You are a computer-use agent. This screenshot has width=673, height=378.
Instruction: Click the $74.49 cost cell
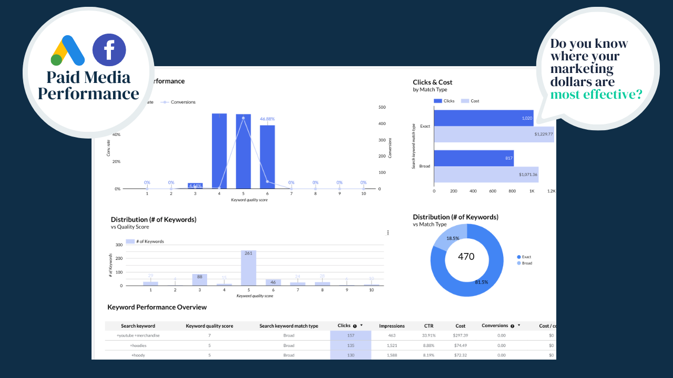(461, 345)
